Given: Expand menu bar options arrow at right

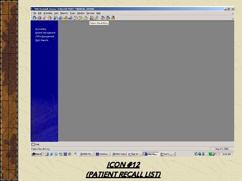Looking at the screenshot, I should [x=233, y=14].
